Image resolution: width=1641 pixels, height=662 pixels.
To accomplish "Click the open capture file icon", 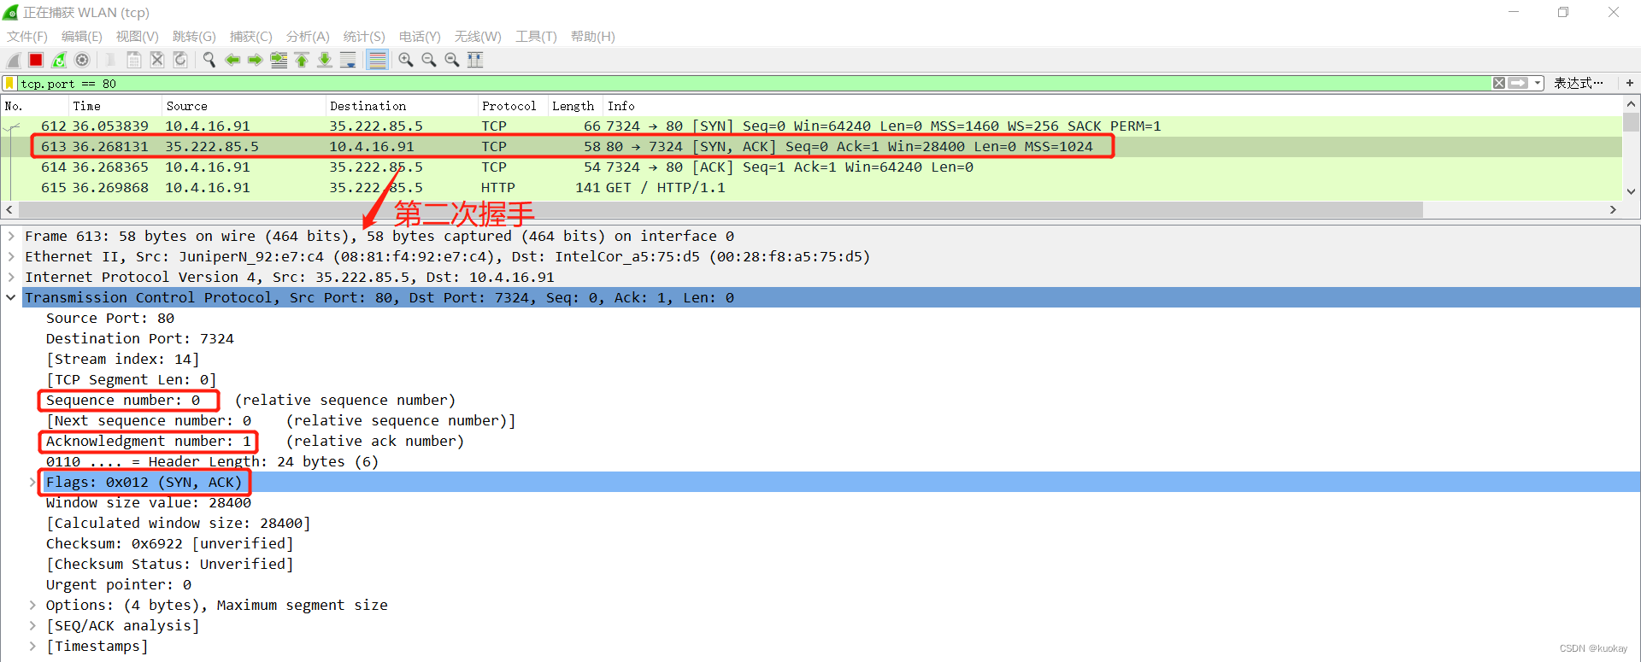I will click(111, 60).
